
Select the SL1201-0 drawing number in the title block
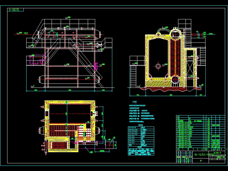point(217,153)
